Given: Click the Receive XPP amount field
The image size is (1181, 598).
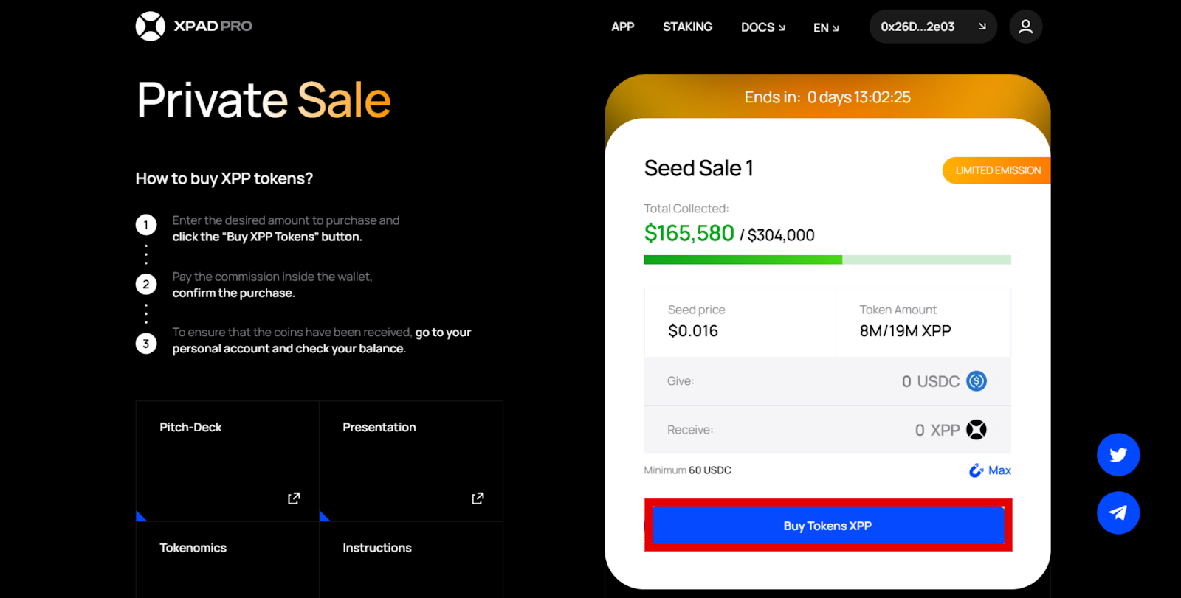Looking at the screenshot, I should pyautogui.click(x=827, y=430).
